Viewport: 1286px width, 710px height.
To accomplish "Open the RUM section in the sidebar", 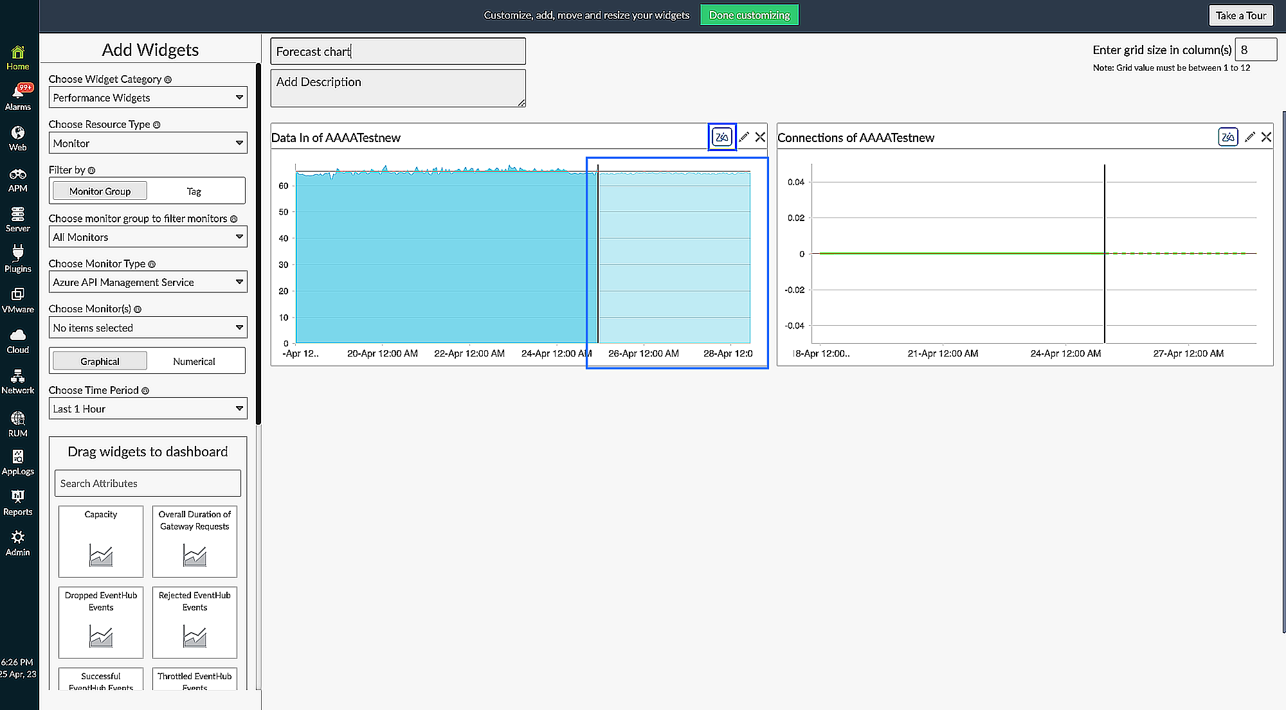I will (x=18, y=423).
